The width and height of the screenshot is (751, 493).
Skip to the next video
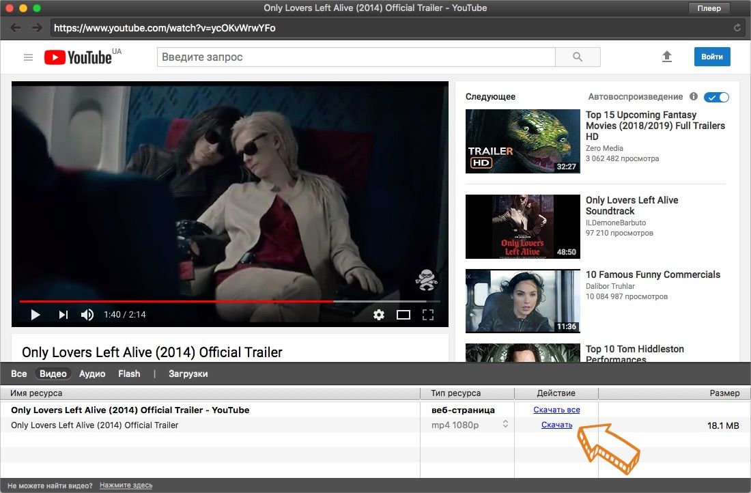point(63,315)
